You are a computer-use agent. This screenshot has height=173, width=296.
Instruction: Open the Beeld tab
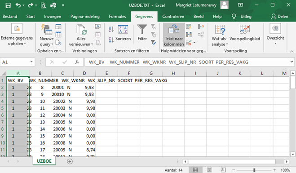(x=199, y=17)
